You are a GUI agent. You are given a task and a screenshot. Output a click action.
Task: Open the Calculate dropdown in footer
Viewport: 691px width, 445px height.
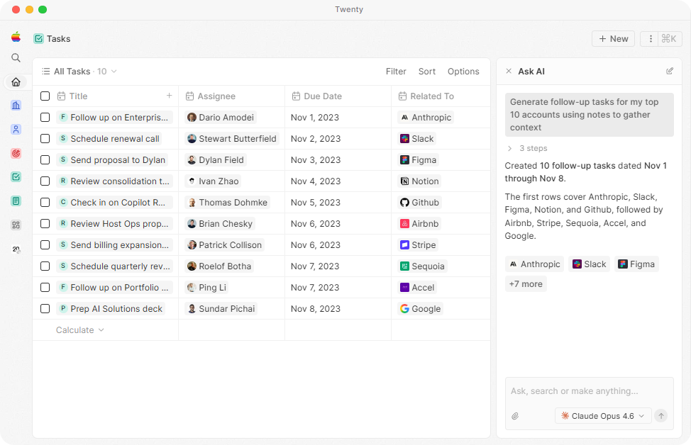79,330
